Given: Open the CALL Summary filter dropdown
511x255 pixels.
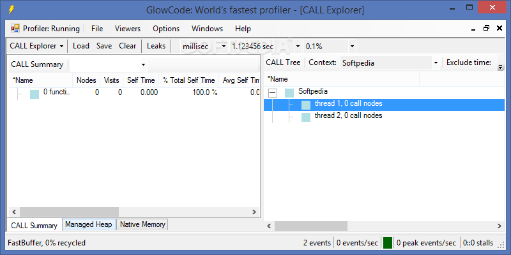Looking at the screenshot, I should (143, 65).
